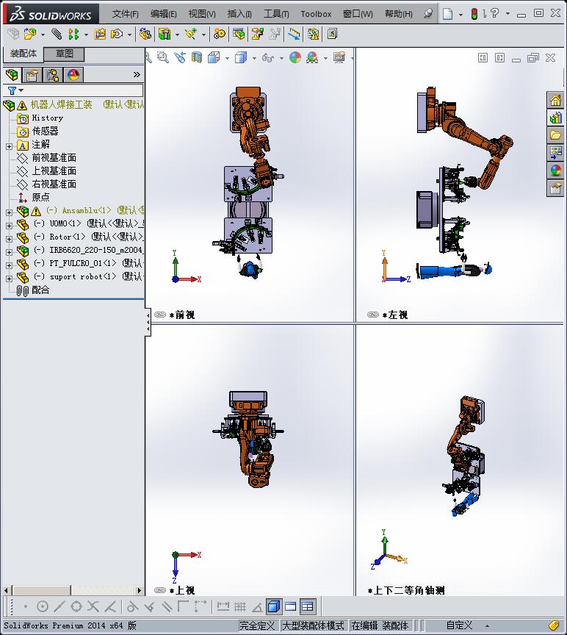Open the 帮助(H) menu
Viewport: 567px width, 635px height.
(x=399, y=14)
